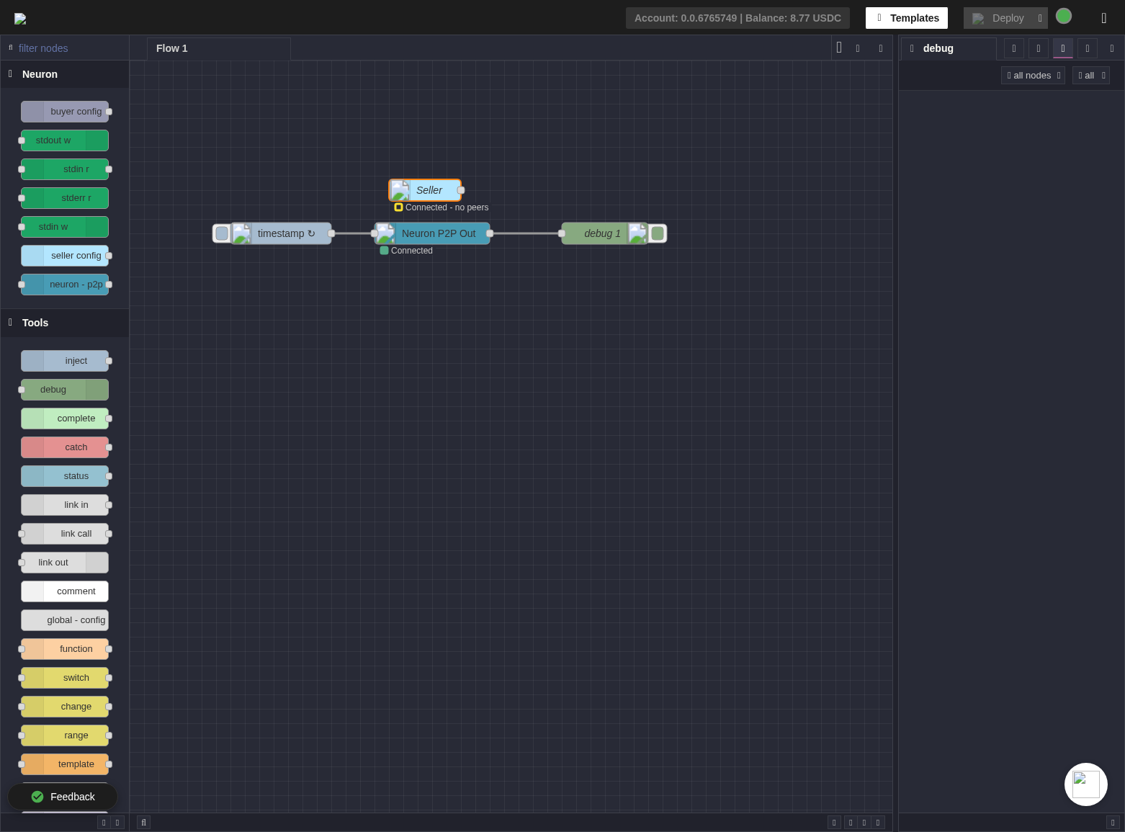Trigger the timestamp inject node button

tap(222, 233)
